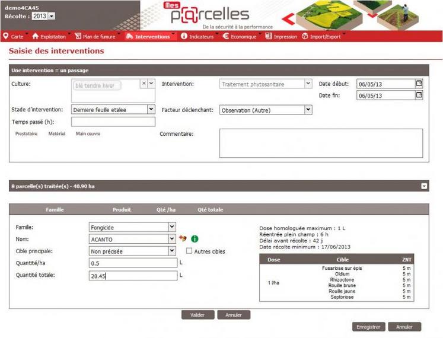Click the red left arrow in banner
The width and height of the screenshot is (443, 338).
point(288,20)
